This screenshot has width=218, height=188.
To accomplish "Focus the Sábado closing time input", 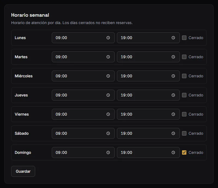I will click(148, 133).
